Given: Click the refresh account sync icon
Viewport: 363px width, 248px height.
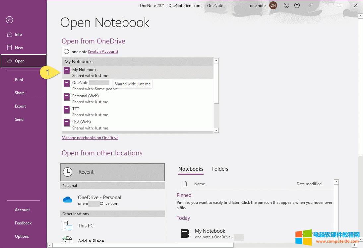Looking at the screenshot, I should point(66,51).
